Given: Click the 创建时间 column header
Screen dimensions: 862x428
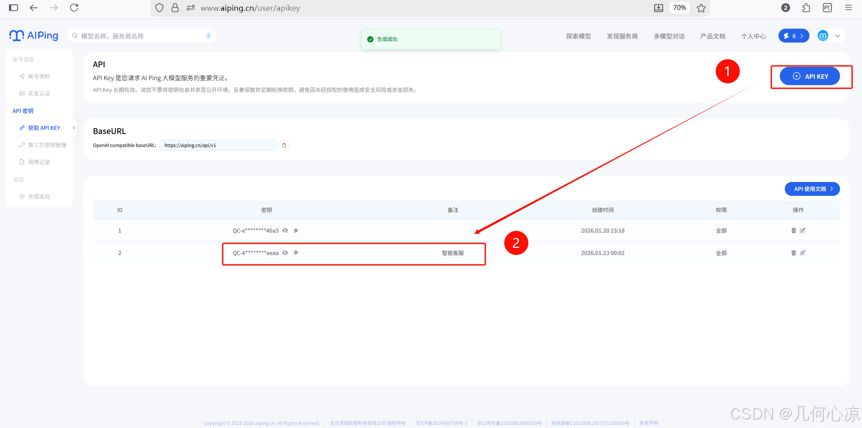Looking at the screenshot, I should click(603, 210).
